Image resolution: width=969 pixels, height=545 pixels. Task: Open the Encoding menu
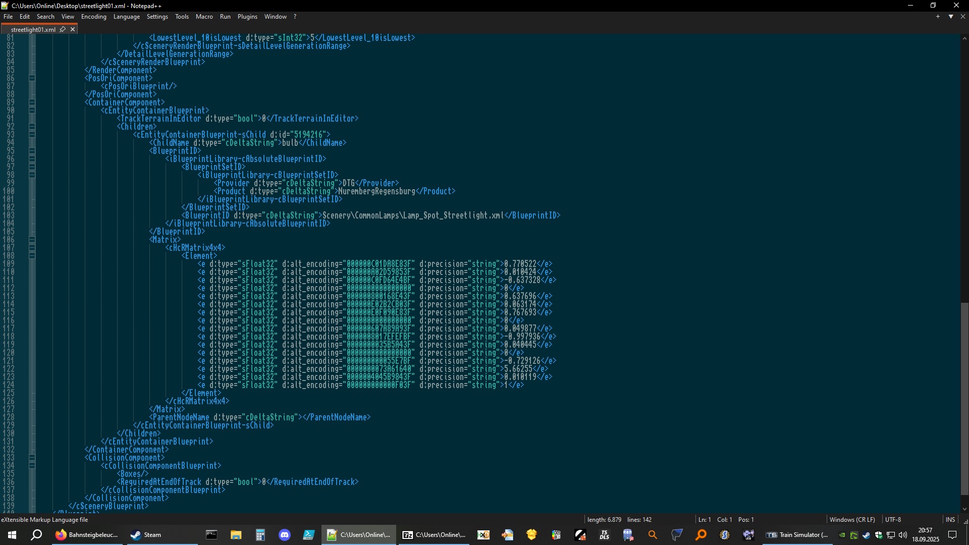pos(93,17)
